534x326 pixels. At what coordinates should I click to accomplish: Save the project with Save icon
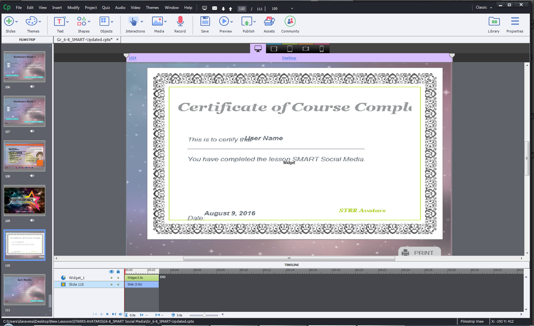pos(205,22)
